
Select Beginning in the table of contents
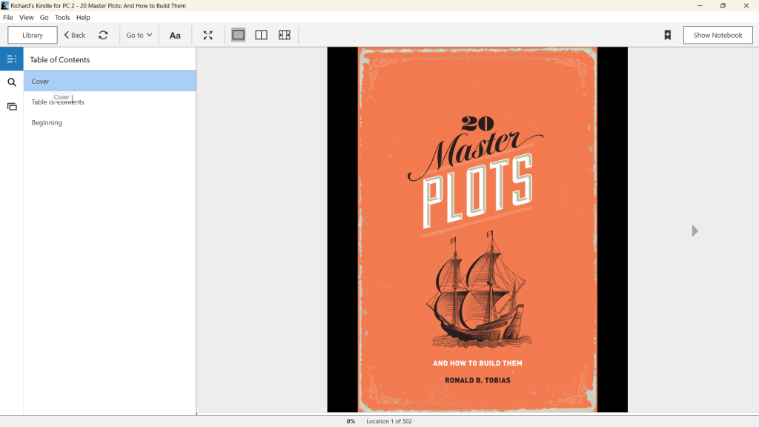click(47, 123)
